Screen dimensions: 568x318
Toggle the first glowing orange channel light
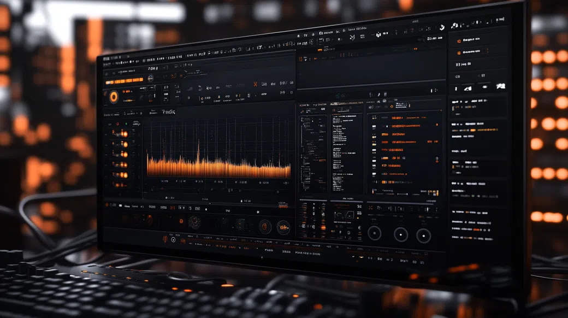[124, 134]
